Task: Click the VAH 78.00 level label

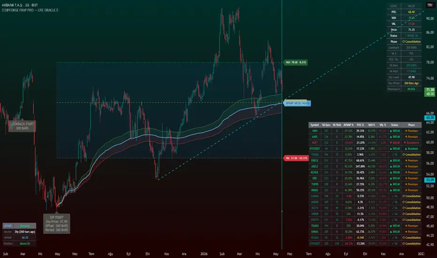Action: coord(295,62)
